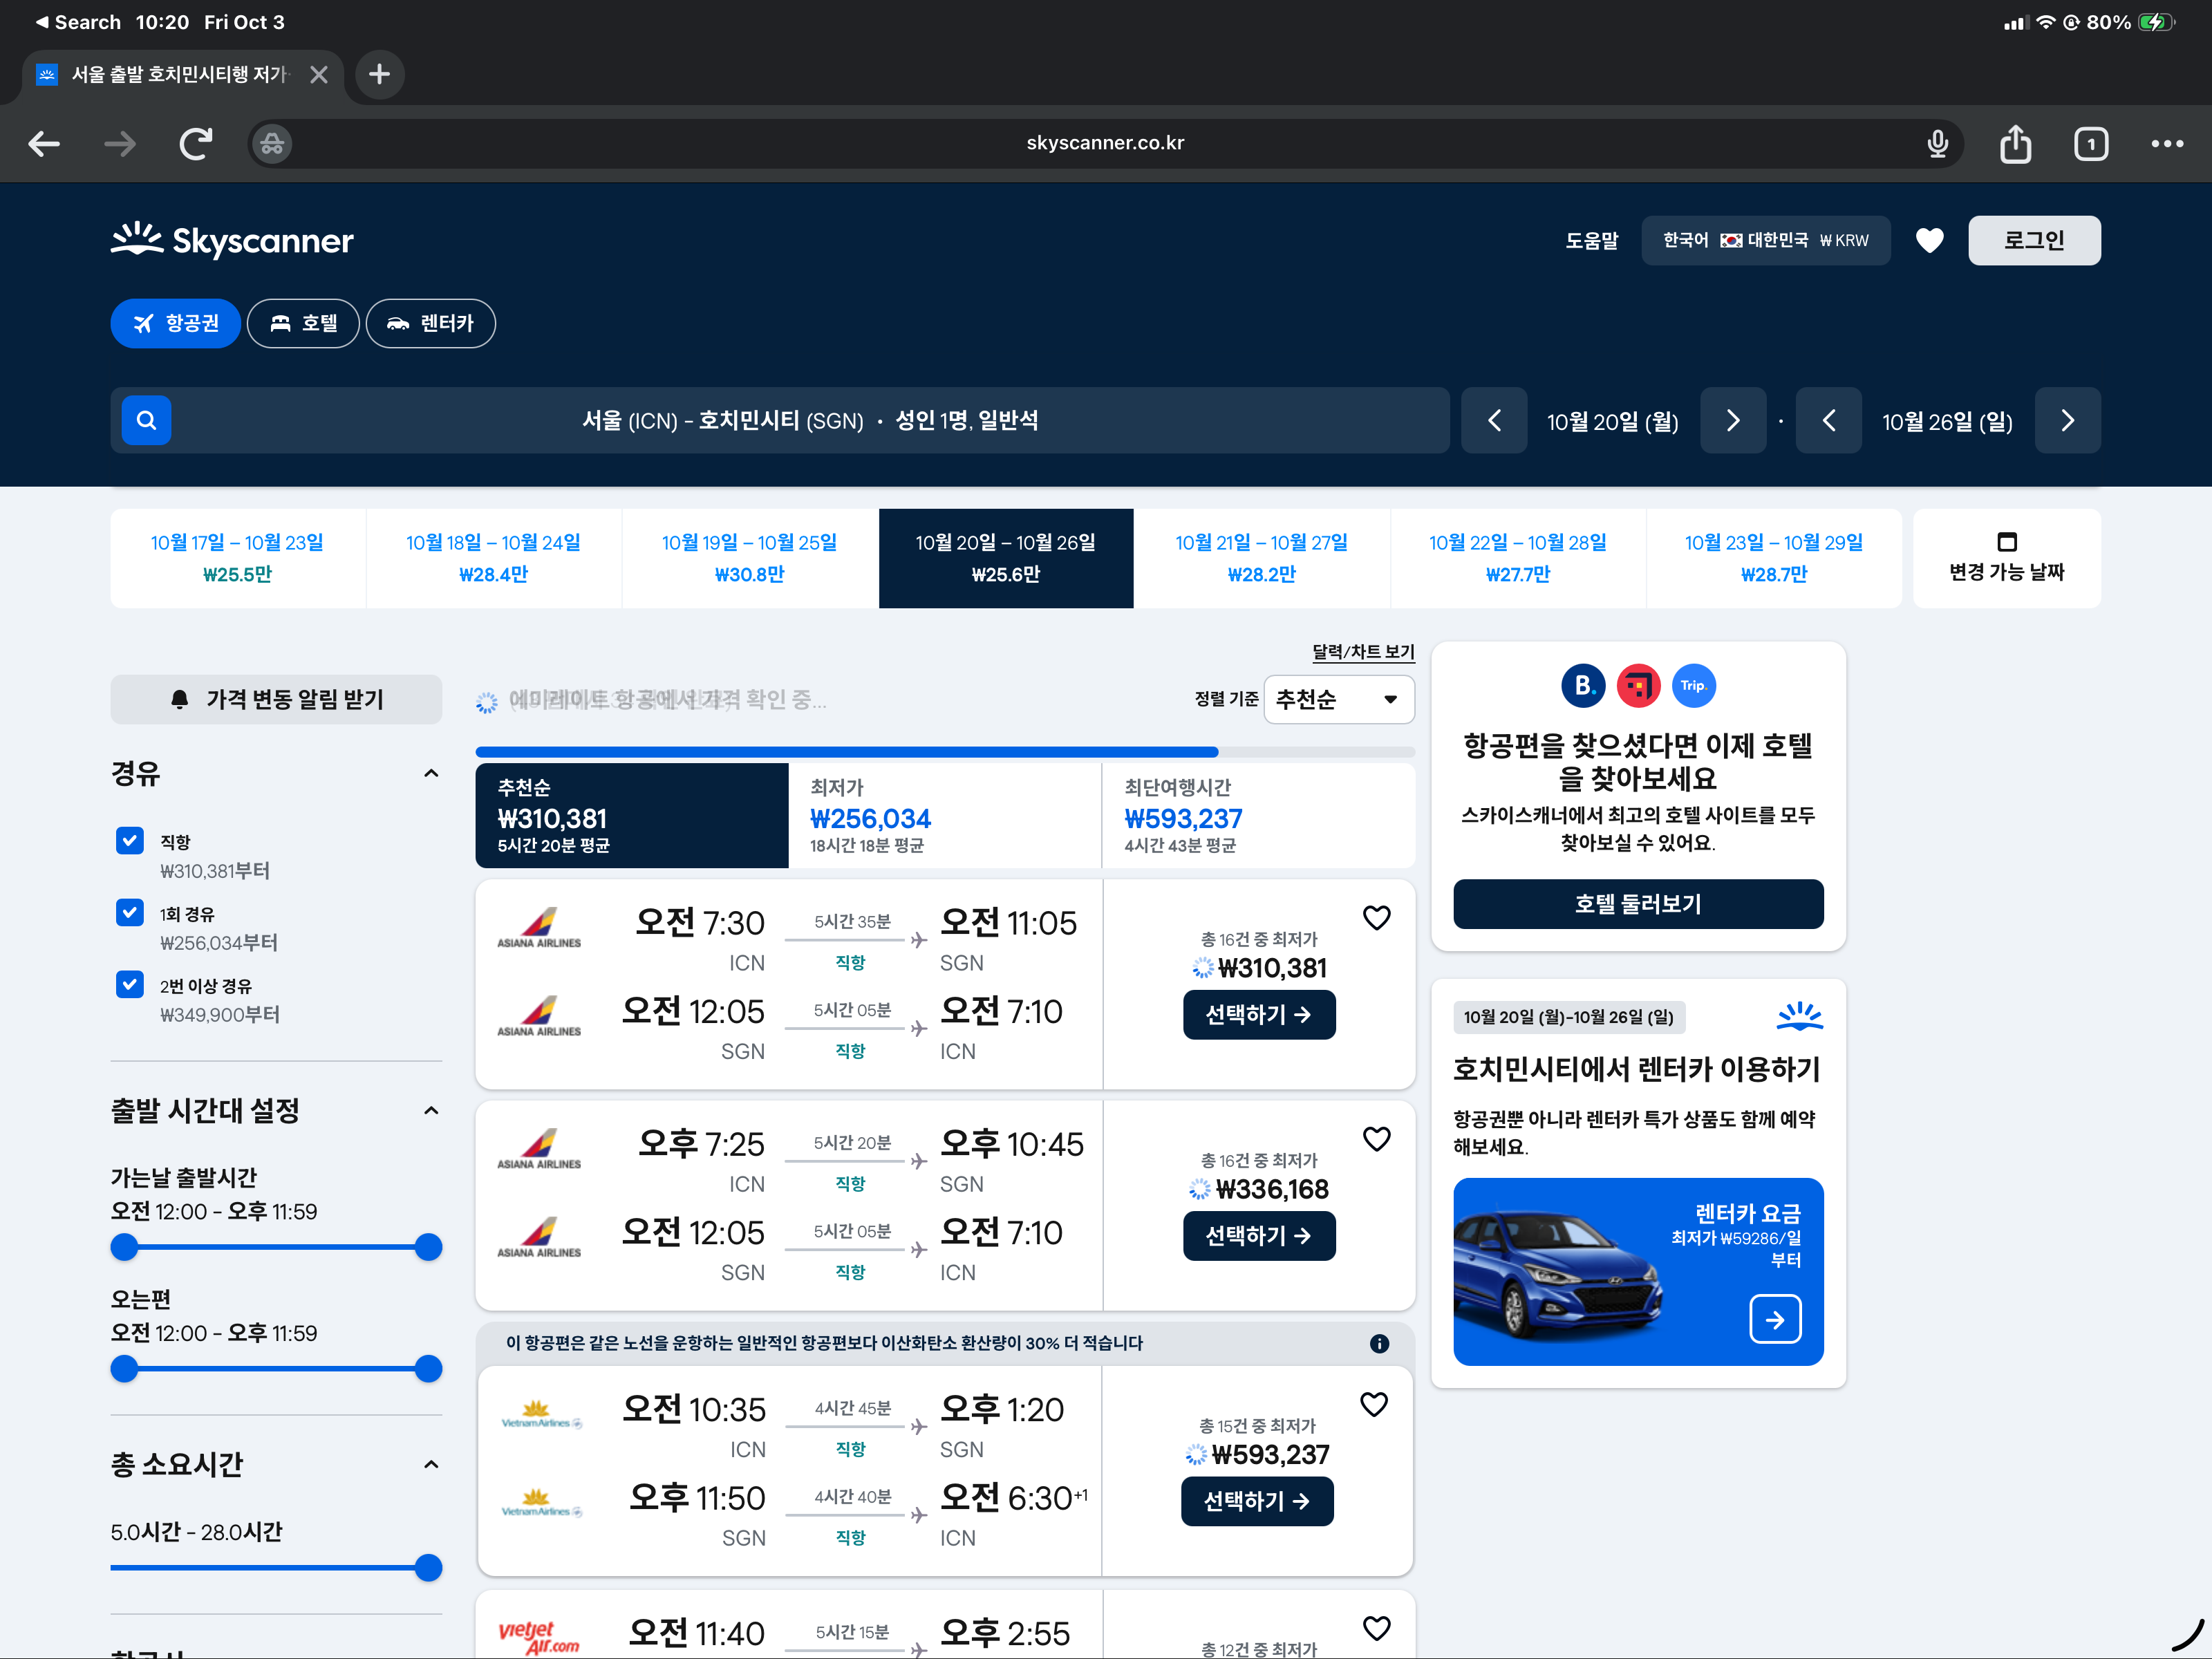Select the 호텔 tab
The height and width of the screenshot is (1659, 2212).
(303, 323)
